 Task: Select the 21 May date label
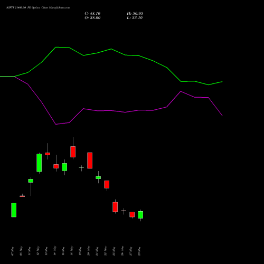97,251
